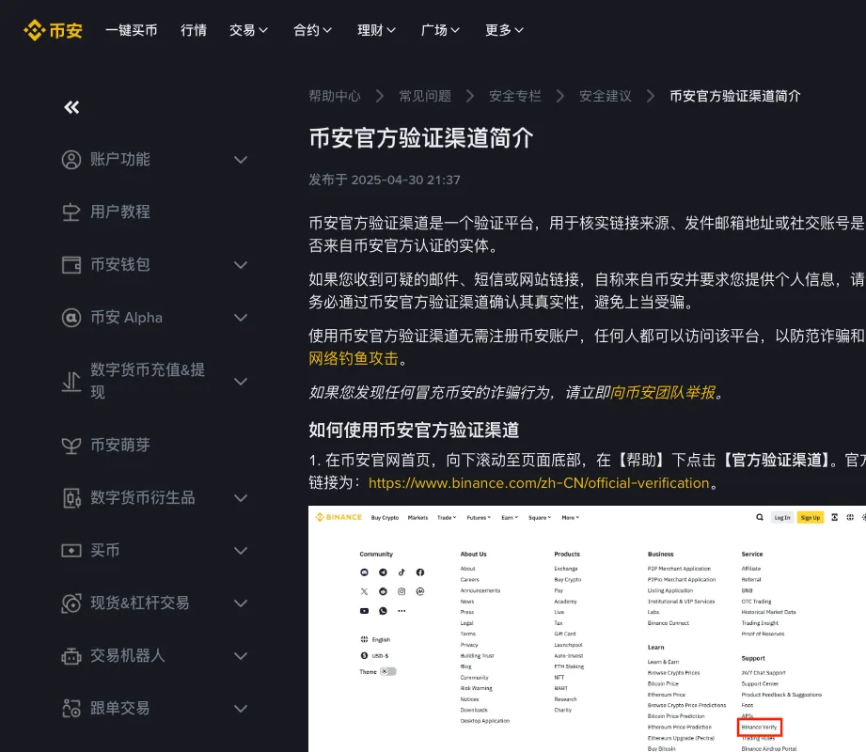Viewport: 866px width, 752px height.
Task: Open the 广场 dropdown menu
Action: click(440, 30)
